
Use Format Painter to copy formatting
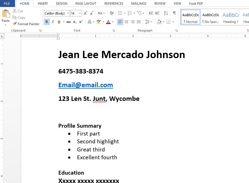click(26, 24)
